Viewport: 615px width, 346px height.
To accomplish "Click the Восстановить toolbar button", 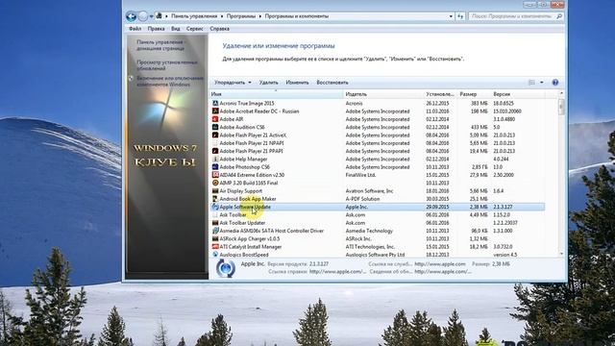I will point(332,83).
